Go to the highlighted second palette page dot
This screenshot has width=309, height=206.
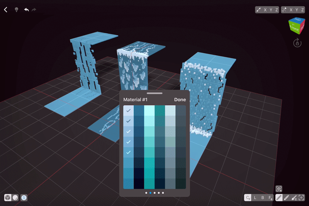(x=150, y=193)
